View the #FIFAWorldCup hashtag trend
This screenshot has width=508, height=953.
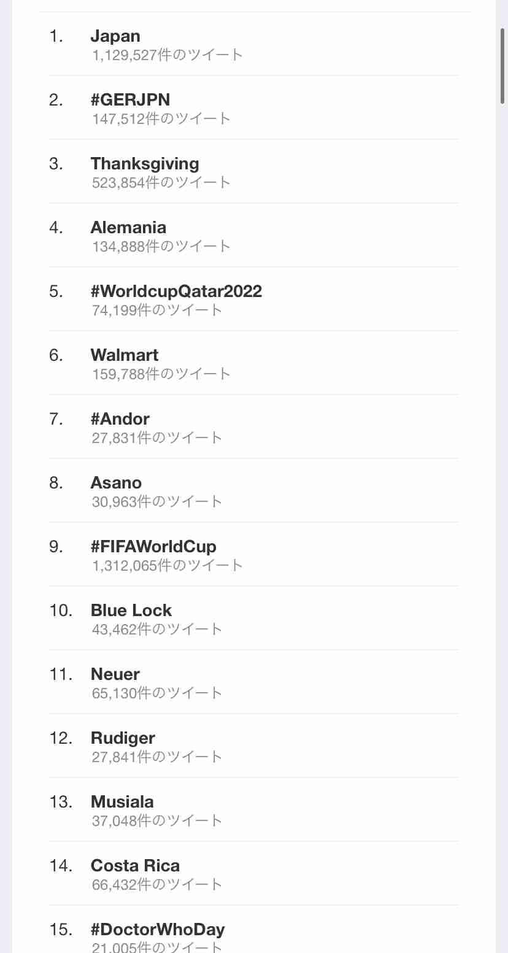coord(153,546)
